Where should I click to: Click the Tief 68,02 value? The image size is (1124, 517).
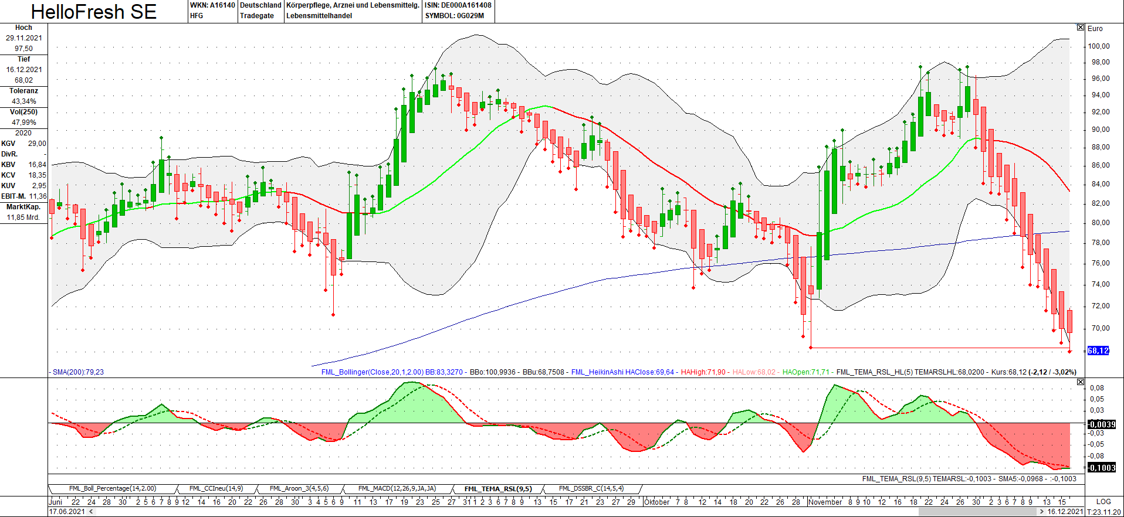[x=23, y=80]
